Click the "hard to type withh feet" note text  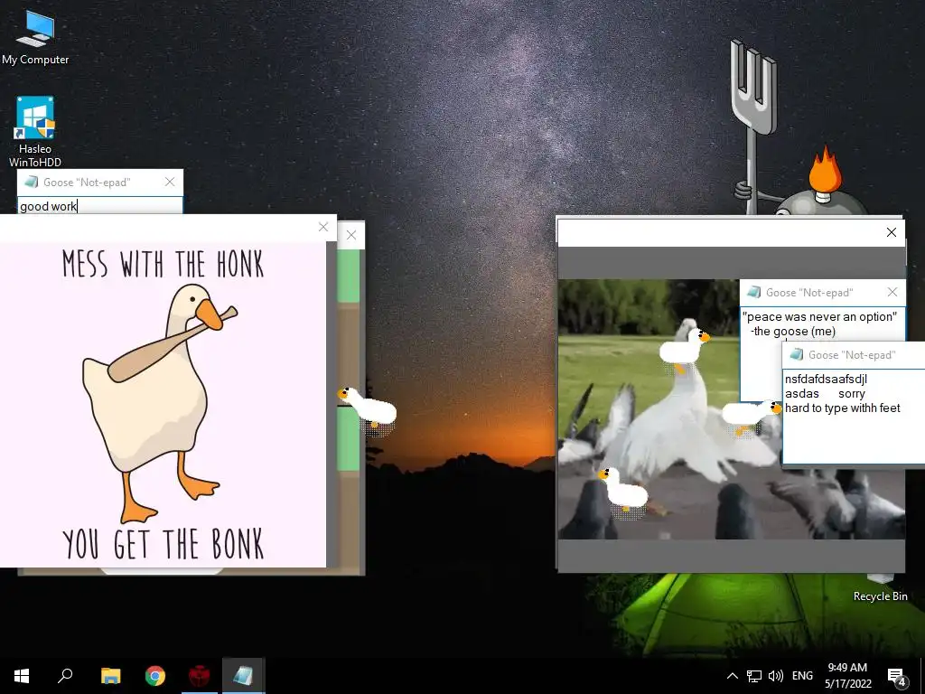(843, 408)
